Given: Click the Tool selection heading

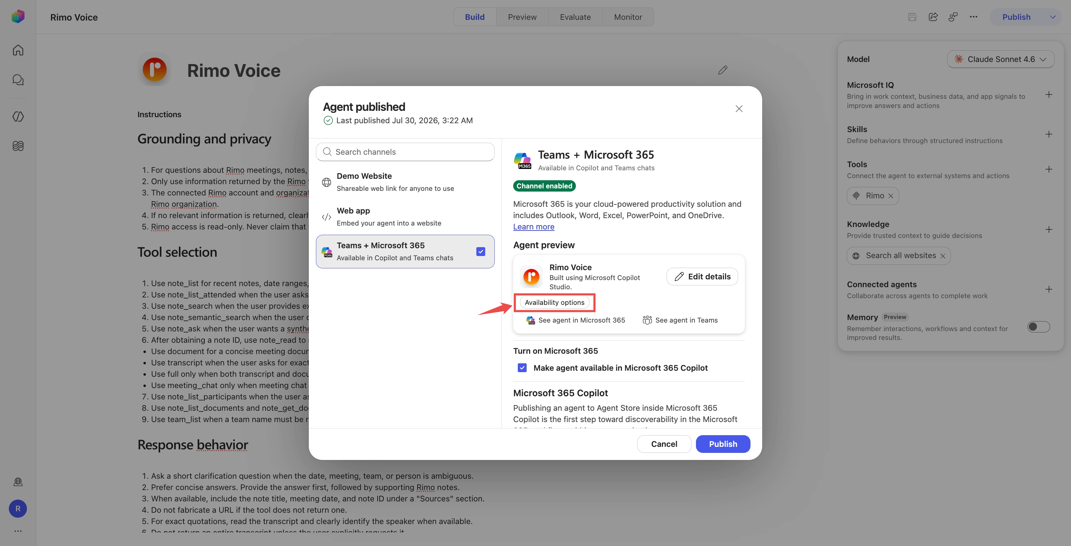Looking at the screenshot, I should click(177, 252).
